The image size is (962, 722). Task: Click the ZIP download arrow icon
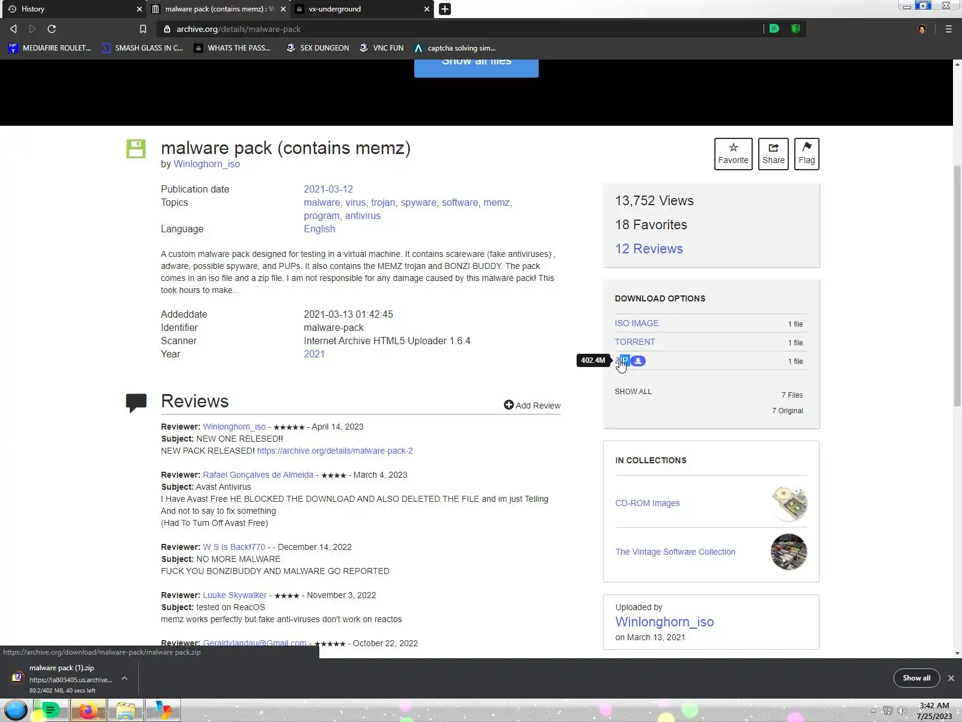pos(639,361)
